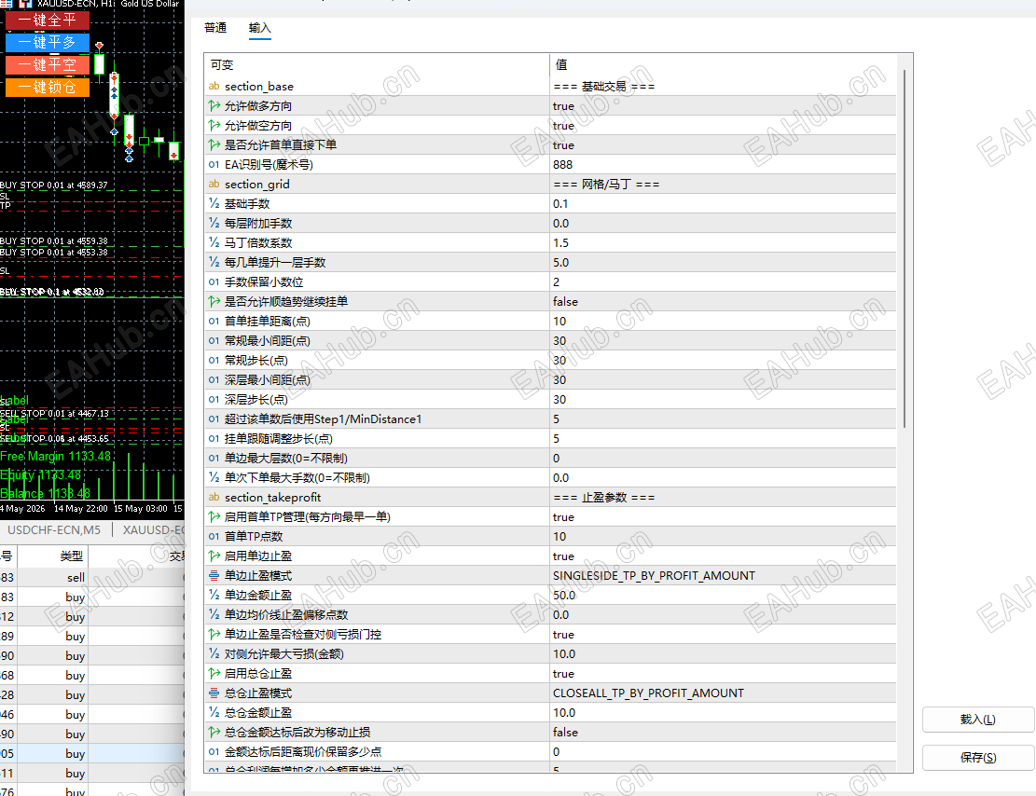This screenshot has width=1036, height=796.
Task: Open the USDCHF-ECN,M5 chart tab
Action: click(54, 529)
